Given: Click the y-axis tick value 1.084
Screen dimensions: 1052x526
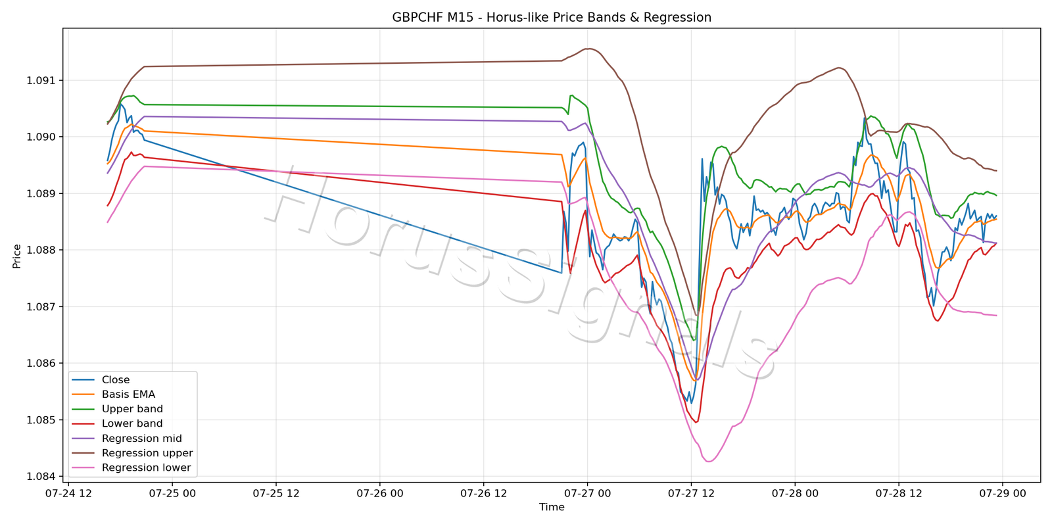Looking at the screenshot, I should pyautogui.click(x=41, y=477).
